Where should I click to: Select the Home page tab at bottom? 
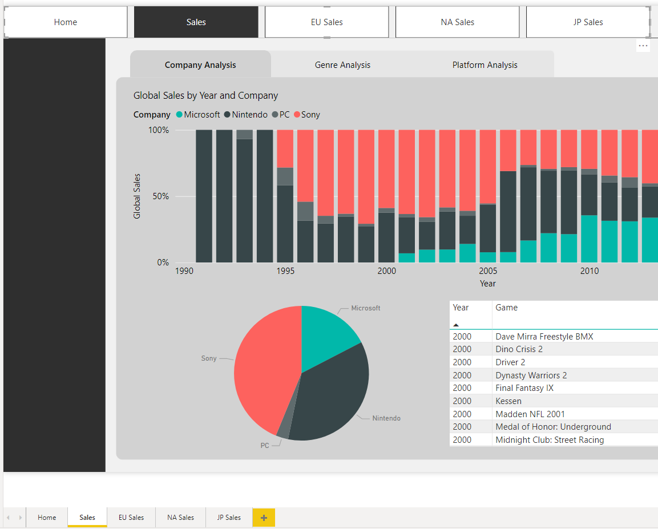pos(47,518)
